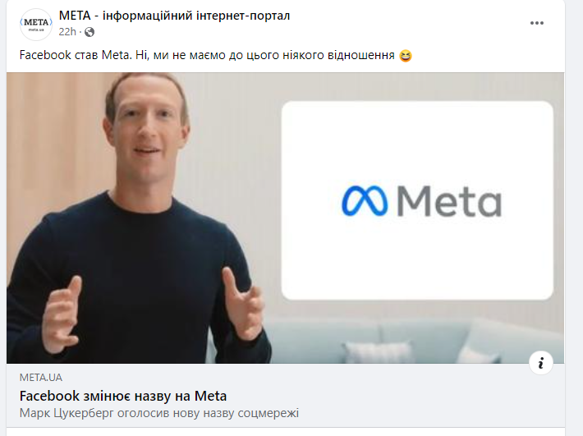Click description 'Марк Цукерберг оголосив нову назву соцмережі'
Viewport: 583px width, 436px height.
[159, 413]
